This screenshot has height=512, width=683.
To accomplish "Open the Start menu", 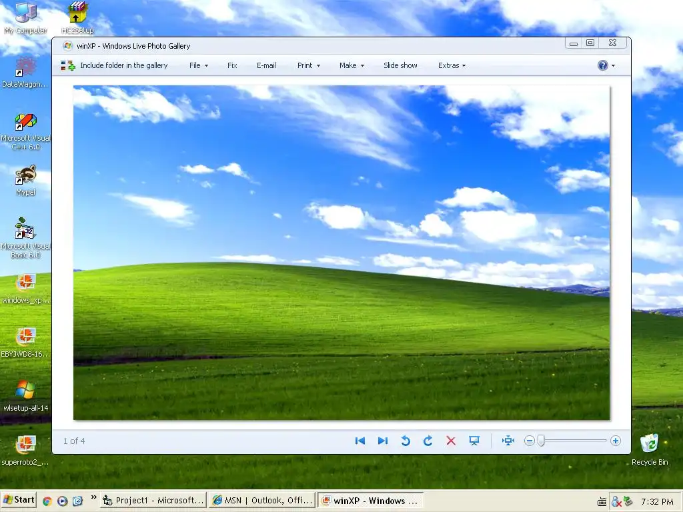I will click(x=19, y=500).
